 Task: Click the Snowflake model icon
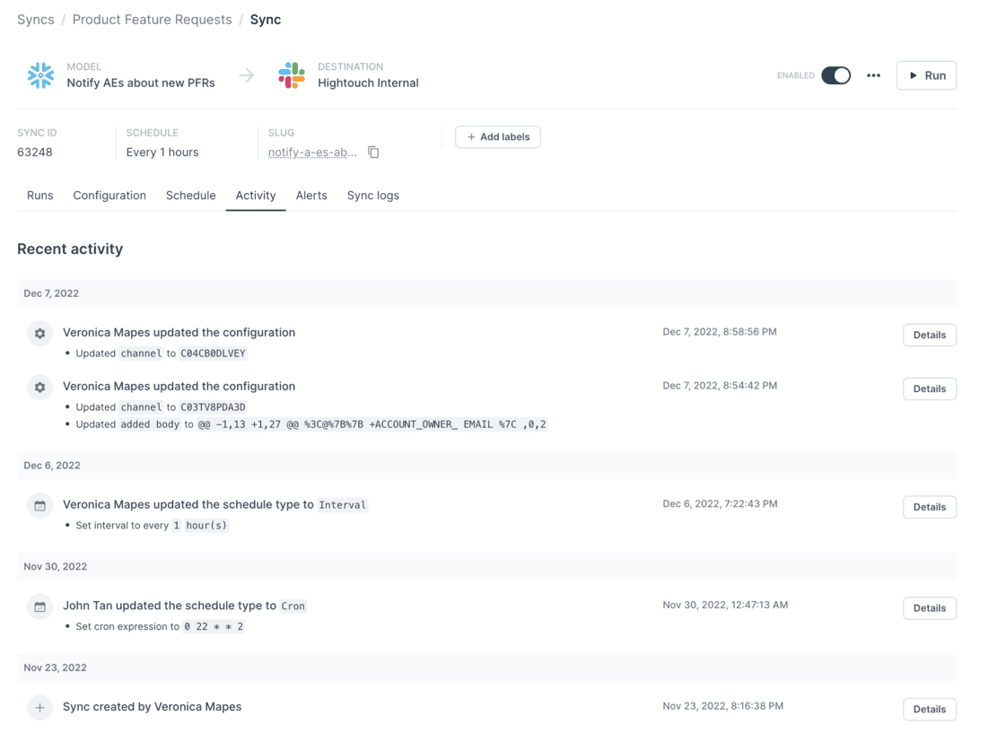click(x=40, y=75)
